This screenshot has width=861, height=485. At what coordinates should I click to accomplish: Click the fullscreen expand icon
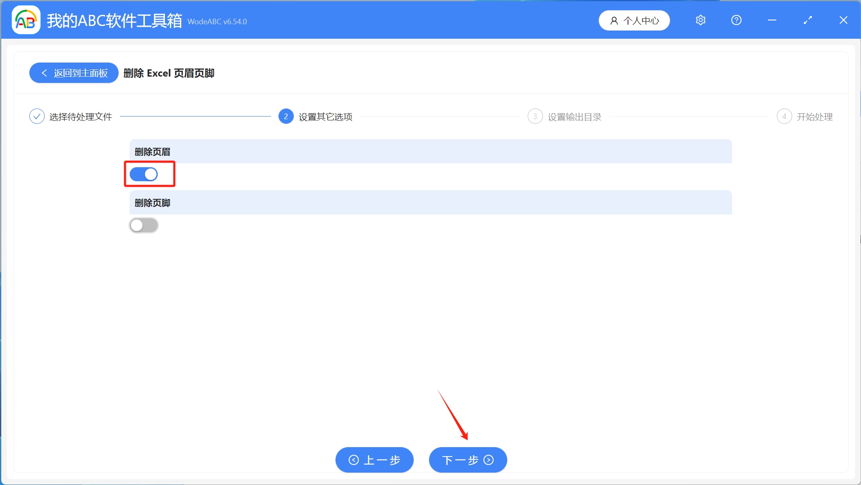[x=808, y=20]
